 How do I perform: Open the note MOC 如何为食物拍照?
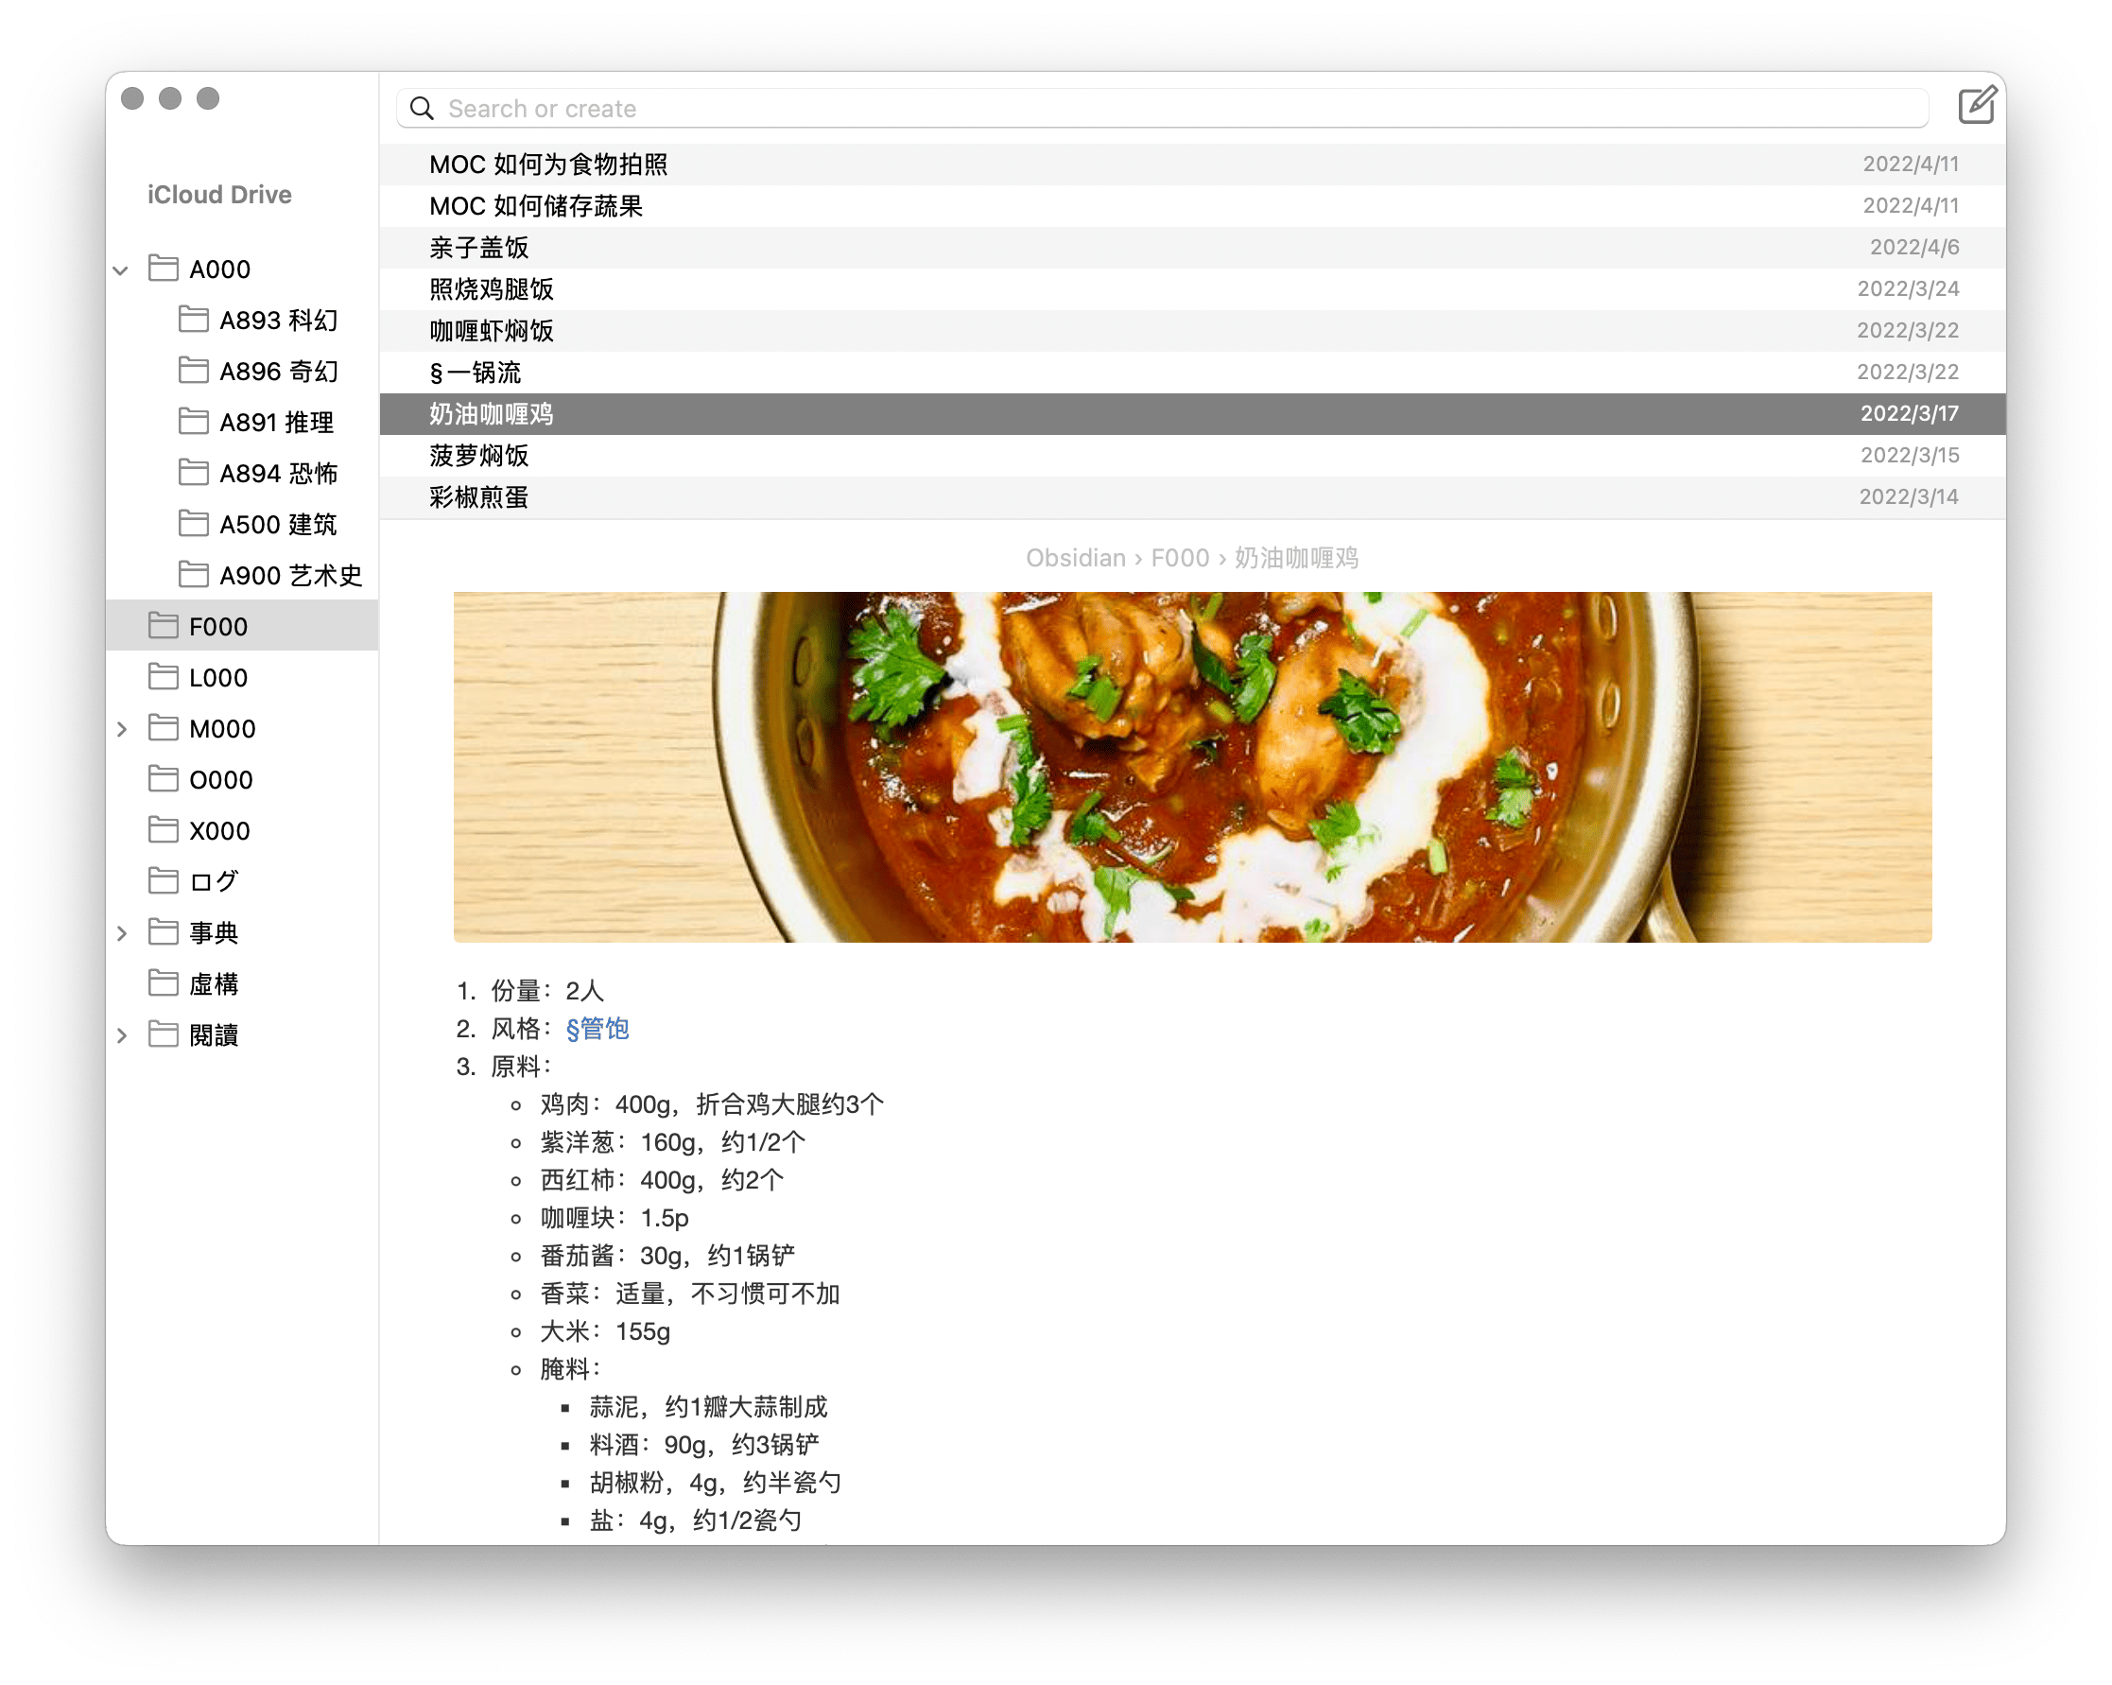coord(1192,164)
